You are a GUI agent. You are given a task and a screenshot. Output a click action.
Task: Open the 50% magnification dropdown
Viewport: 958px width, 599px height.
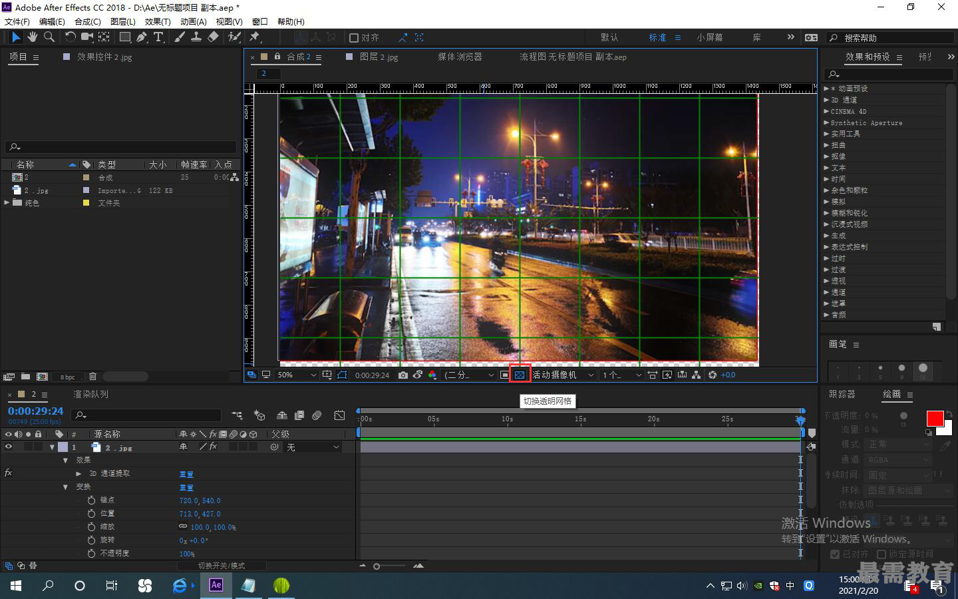pyautogui.click(x=297, y=375)
